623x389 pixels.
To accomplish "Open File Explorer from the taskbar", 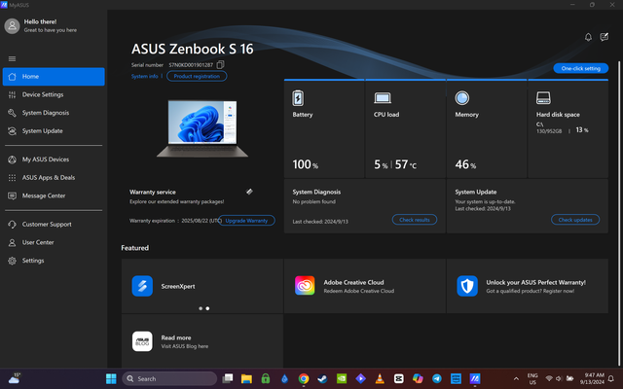I will [246, 378].
